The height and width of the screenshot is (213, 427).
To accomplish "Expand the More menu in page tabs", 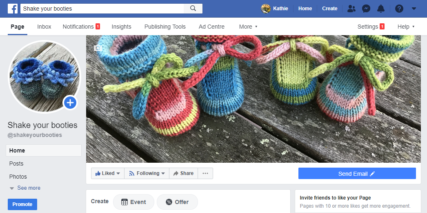I will pos(248,27).
